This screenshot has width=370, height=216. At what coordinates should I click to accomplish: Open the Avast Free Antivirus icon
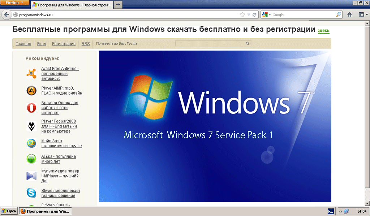31,73
